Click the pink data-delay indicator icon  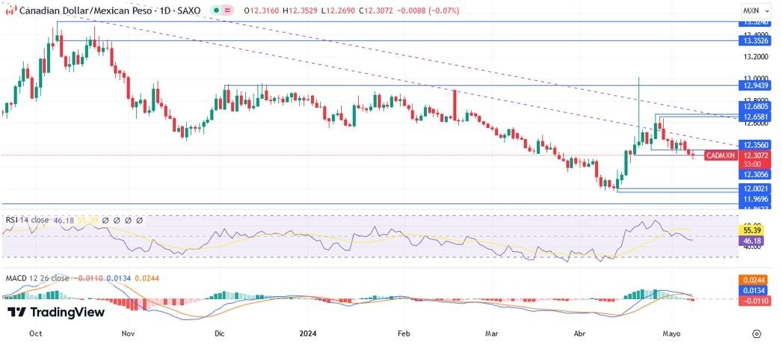[227, 10]
